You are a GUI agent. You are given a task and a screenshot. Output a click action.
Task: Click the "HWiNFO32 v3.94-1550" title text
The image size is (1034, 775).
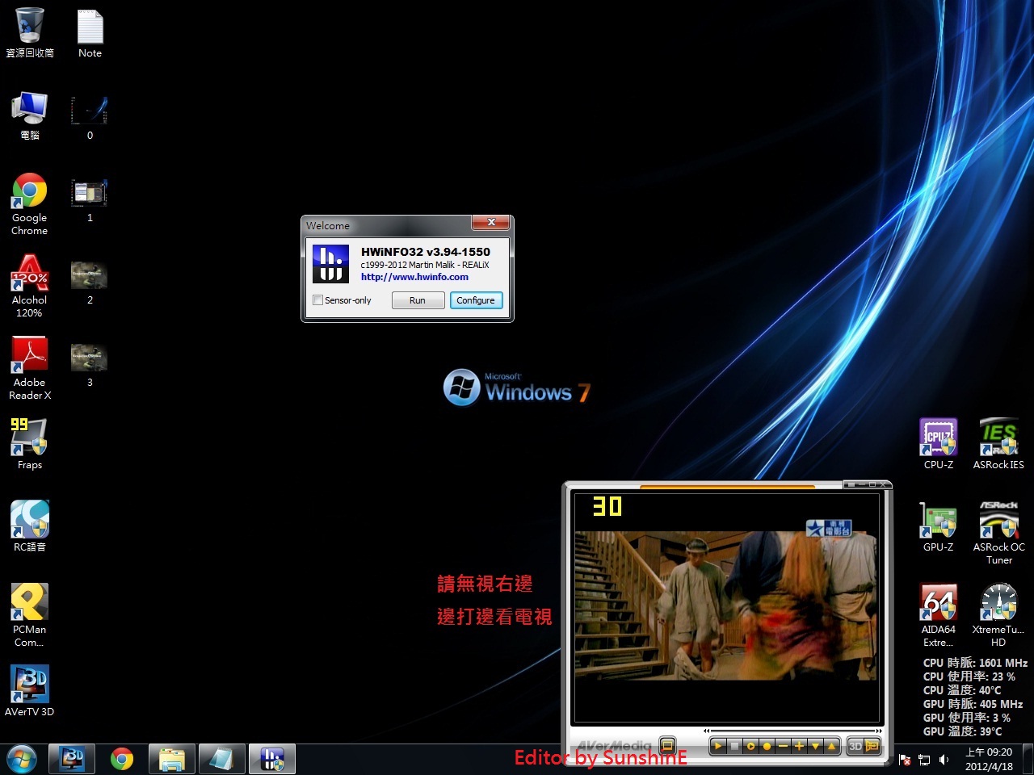point(426,252)
